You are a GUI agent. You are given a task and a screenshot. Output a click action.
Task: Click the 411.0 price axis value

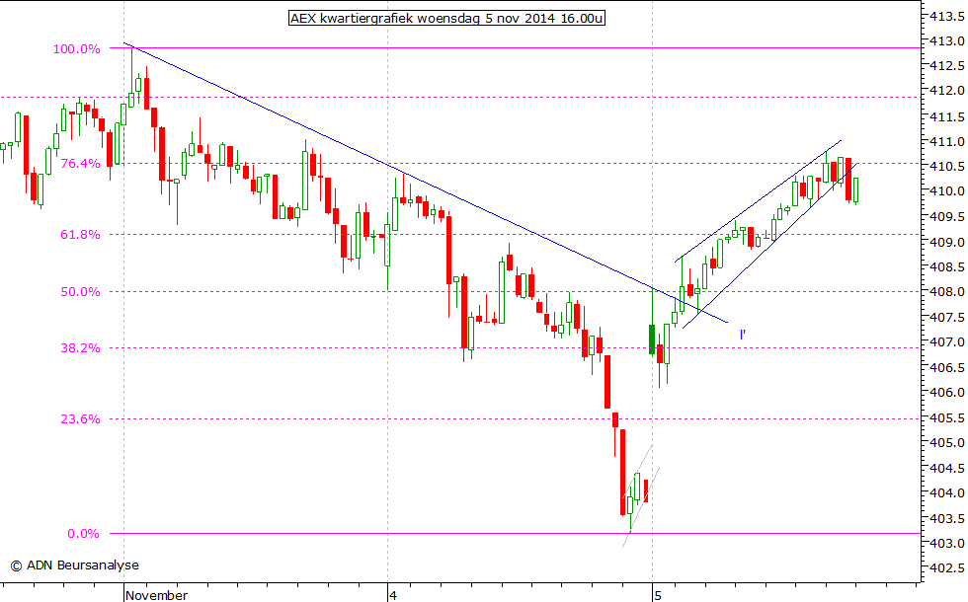point(947,142)
